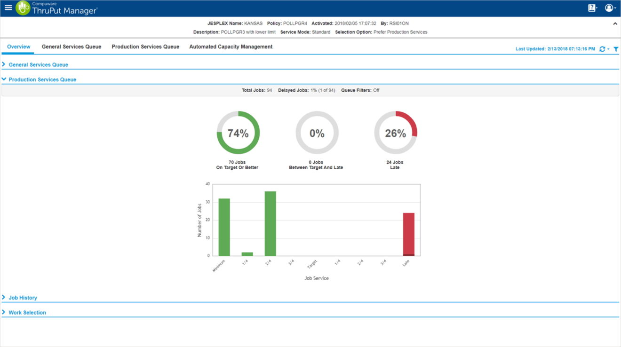Viewport: 621px width, 347px height.
Task: Click the Total Jobs: 94 text
Action: point(257,90)
